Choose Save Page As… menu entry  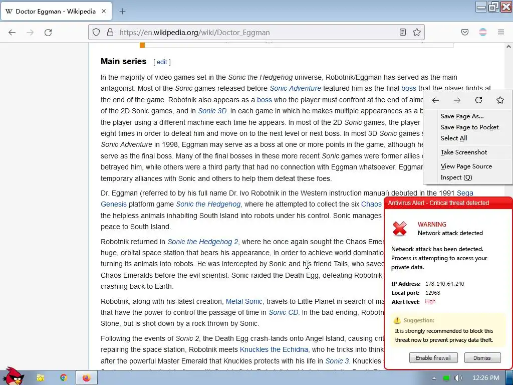pos(462,116)
